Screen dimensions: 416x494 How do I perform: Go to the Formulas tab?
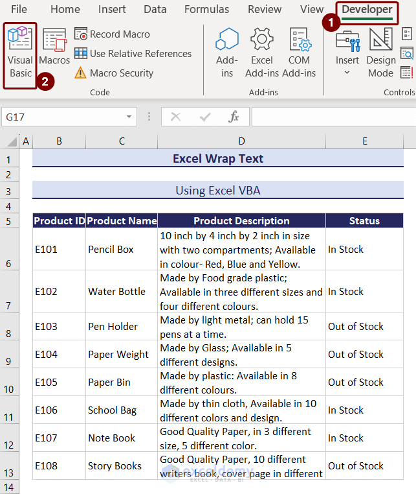(x=206, y=9)
